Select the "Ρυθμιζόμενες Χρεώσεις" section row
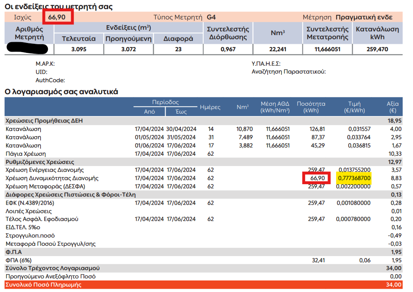 point(203,162)
